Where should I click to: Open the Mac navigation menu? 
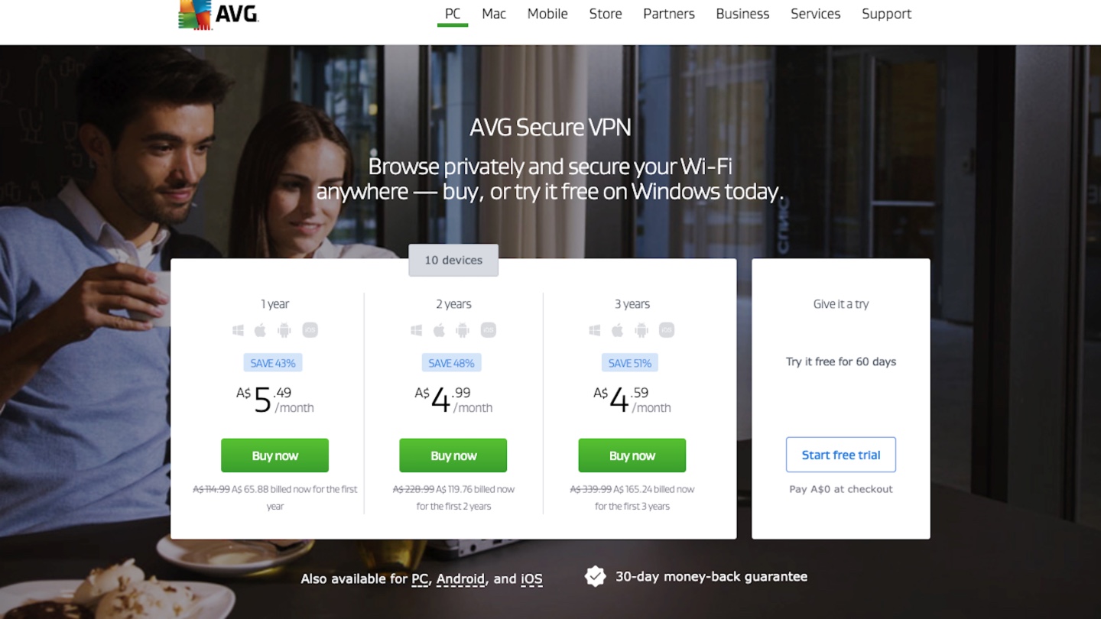(494, 14)
